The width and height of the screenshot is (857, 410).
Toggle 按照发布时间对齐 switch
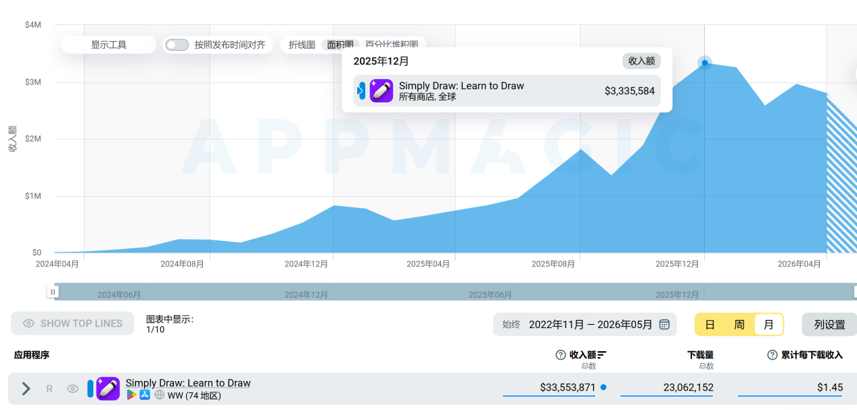(177, 45)
